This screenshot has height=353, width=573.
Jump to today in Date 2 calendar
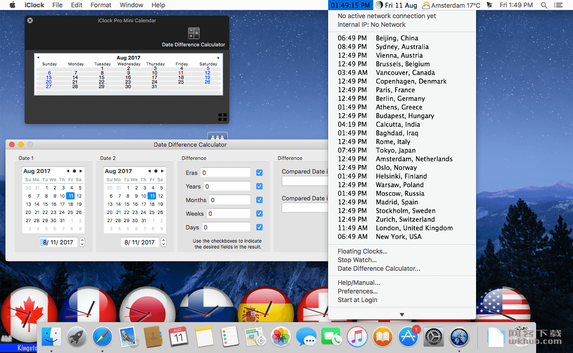click(x=156, y=171)
